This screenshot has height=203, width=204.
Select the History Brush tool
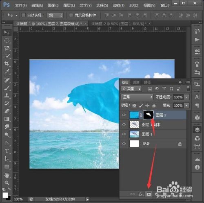click(x=7, y=104)
